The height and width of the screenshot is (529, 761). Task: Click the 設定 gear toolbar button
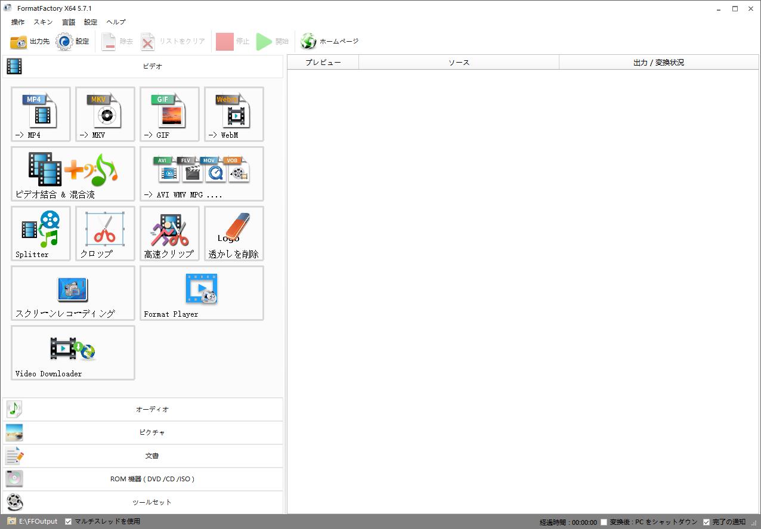(x=72, y=42)
